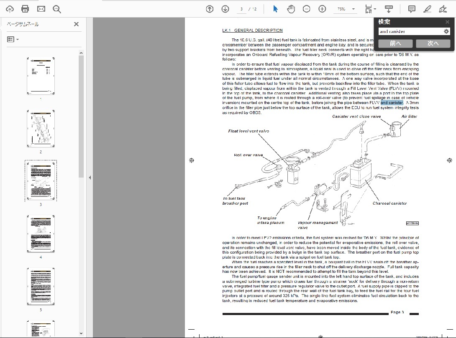Click 'LK.1 GENERAL DESCRIPTION' heading
456x338 pixels.
click(x=252, y=30)
